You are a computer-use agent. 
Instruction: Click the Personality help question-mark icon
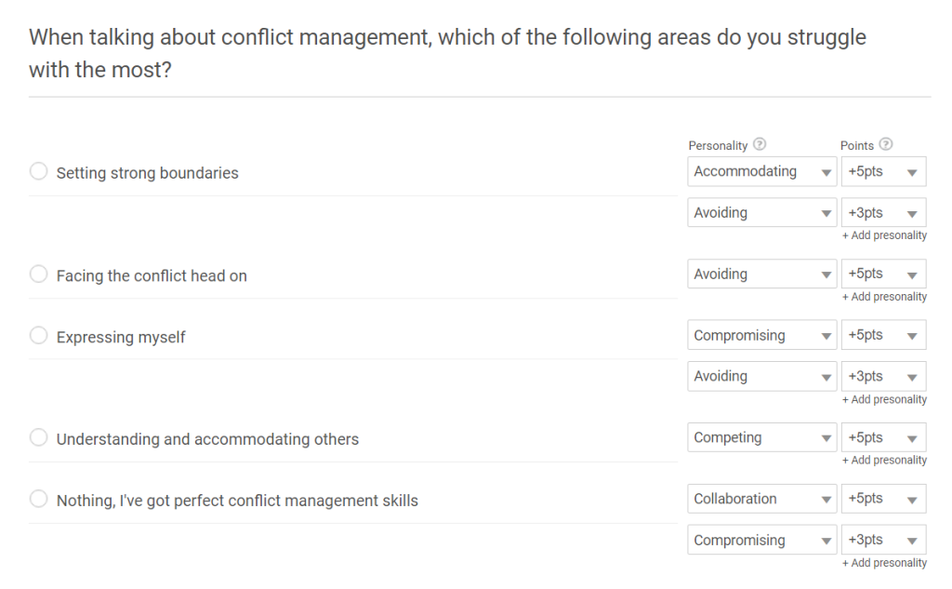760,145
